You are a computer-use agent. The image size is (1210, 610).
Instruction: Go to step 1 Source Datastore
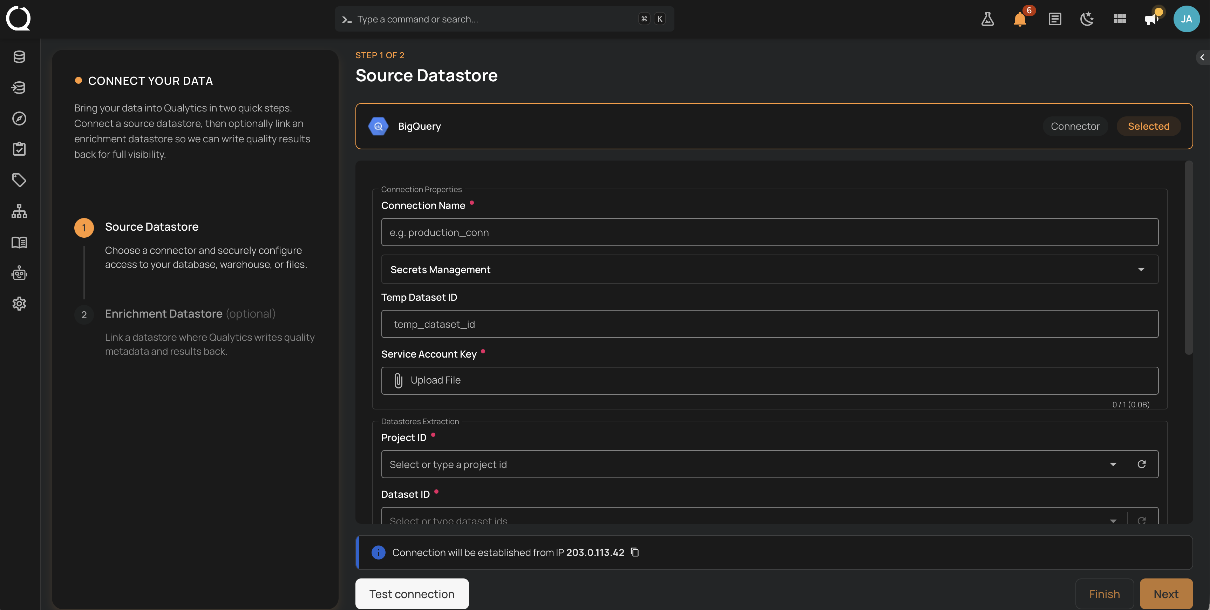[151, 226]
